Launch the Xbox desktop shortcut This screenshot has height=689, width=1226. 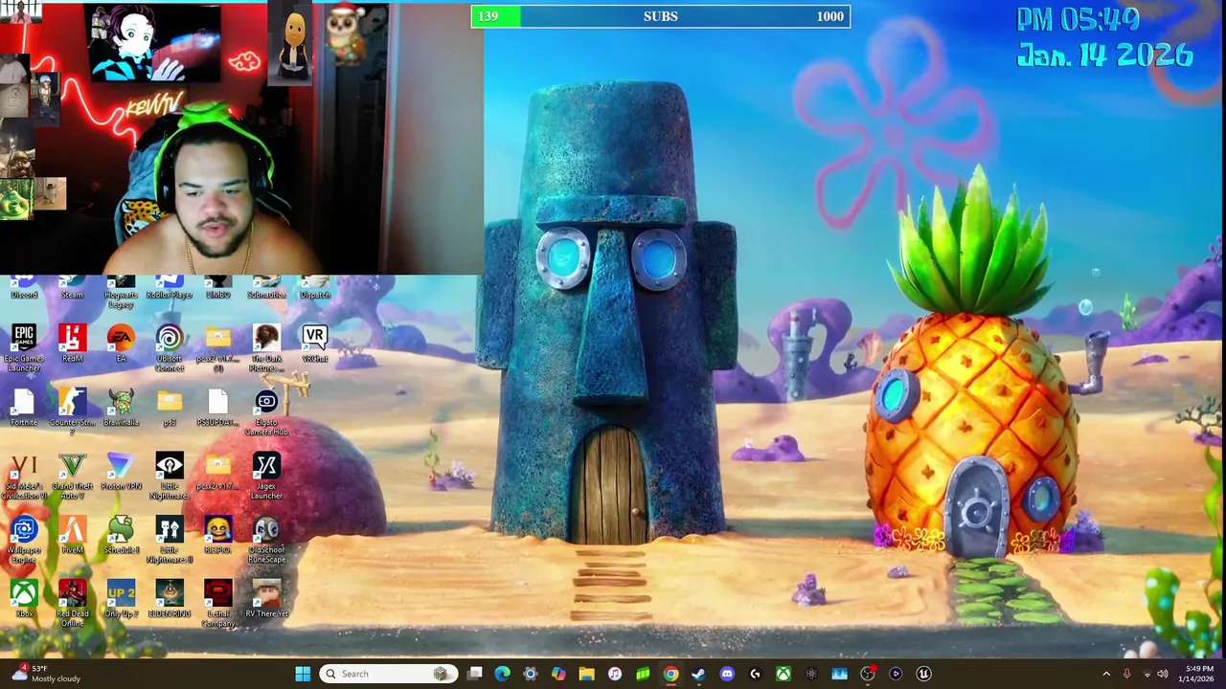tap(24, 600)
